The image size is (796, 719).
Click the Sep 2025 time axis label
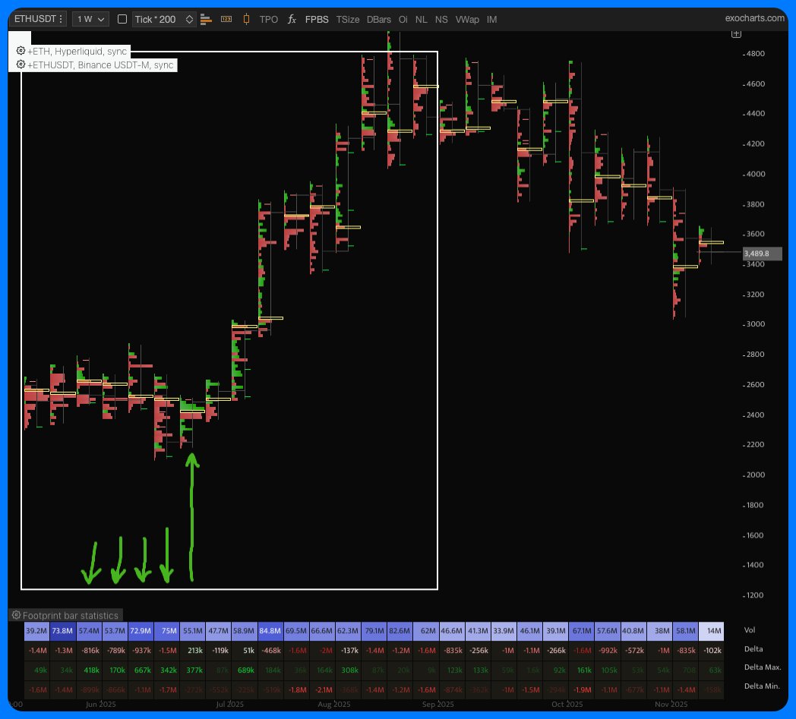tap(438, 705)
